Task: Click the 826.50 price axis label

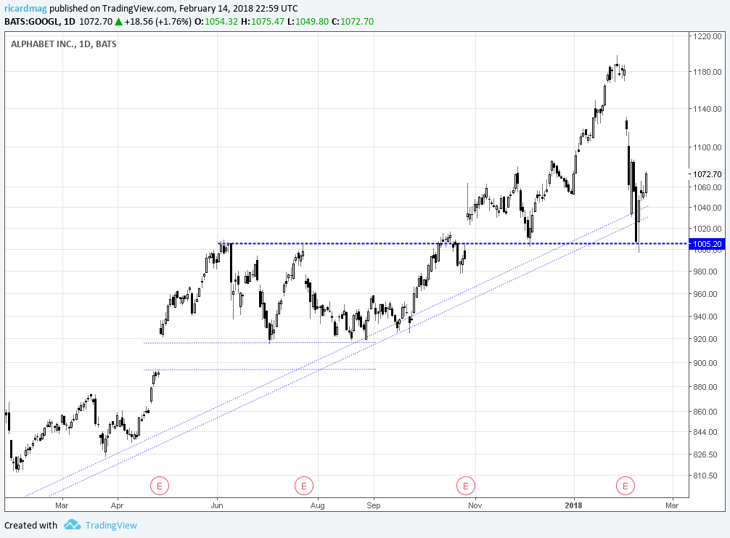Action: click(706, 455)
